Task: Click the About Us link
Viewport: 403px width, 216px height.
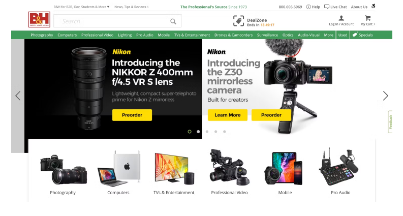Action: pyautogui.click(x=359, y=7)
